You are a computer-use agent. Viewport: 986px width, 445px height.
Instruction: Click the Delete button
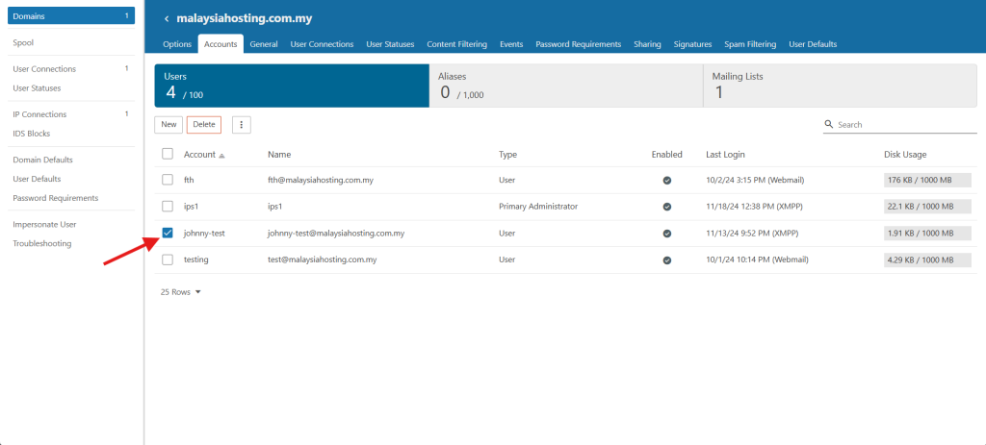[204, 125]
